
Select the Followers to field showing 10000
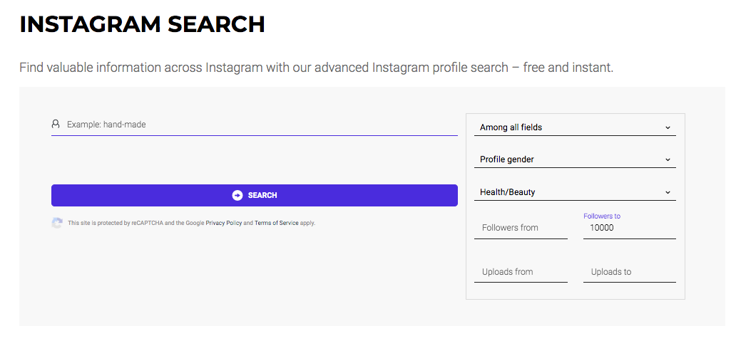[x=629, y=228]
